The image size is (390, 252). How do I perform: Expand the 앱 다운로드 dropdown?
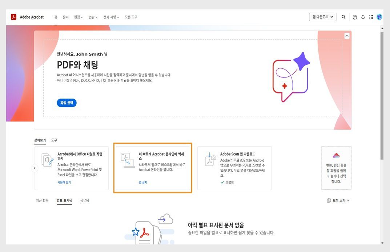pyautogui.click(x=322, y=17)
